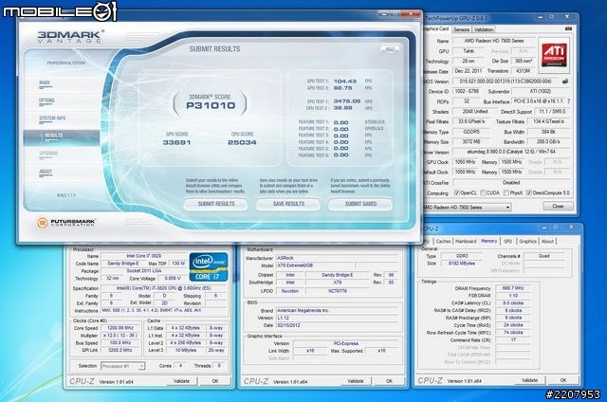The image size is (607, 402).
Task: Click Validate in the CPU-Z Motherboard window
Action: pyautogui.click(x=356, y=381)
